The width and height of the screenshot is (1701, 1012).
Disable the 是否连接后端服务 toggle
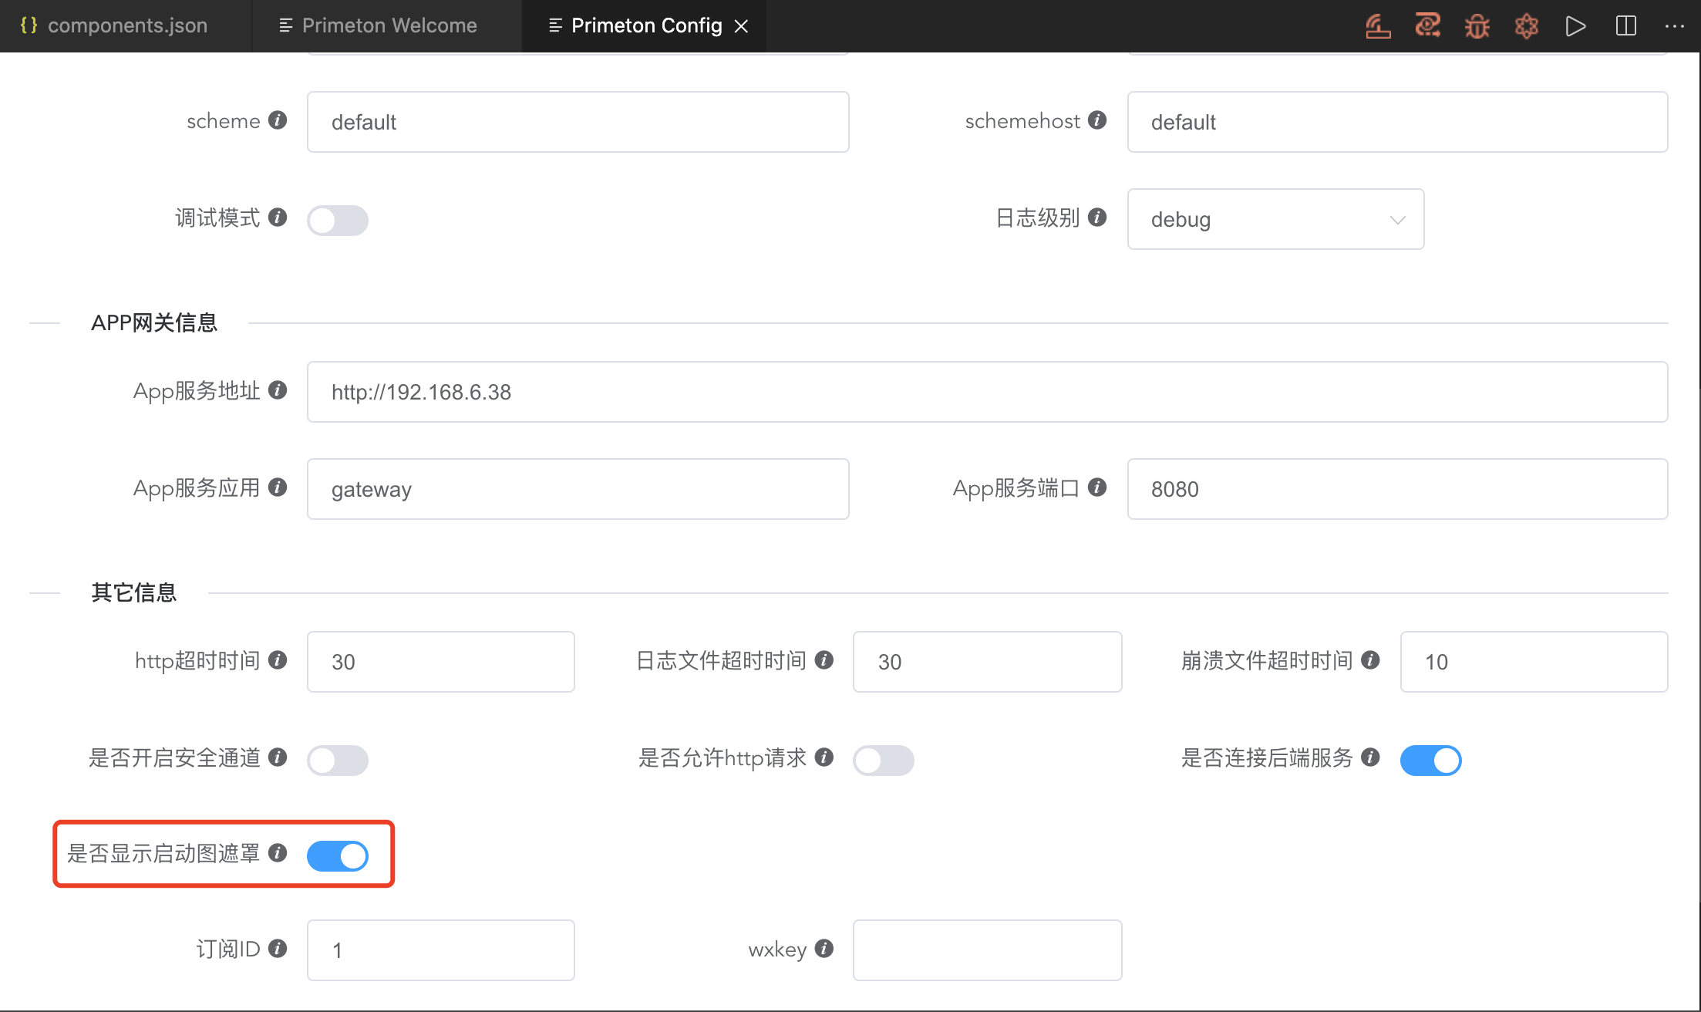click(1430, 761)
